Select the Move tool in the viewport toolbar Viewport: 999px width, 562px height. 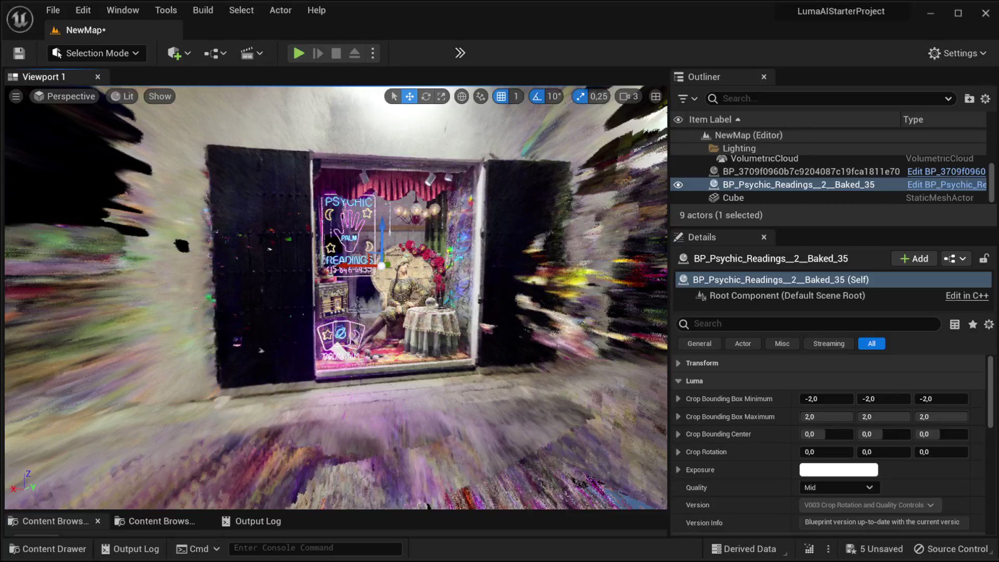click(410, 96)
